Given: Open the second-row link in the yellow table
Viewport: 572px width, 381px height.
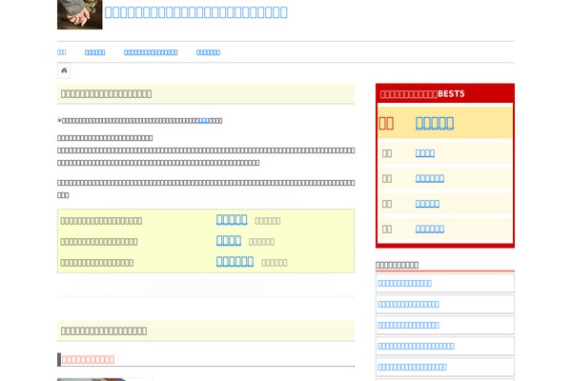Looking at the screenshot, I should [x=229, y=241].
